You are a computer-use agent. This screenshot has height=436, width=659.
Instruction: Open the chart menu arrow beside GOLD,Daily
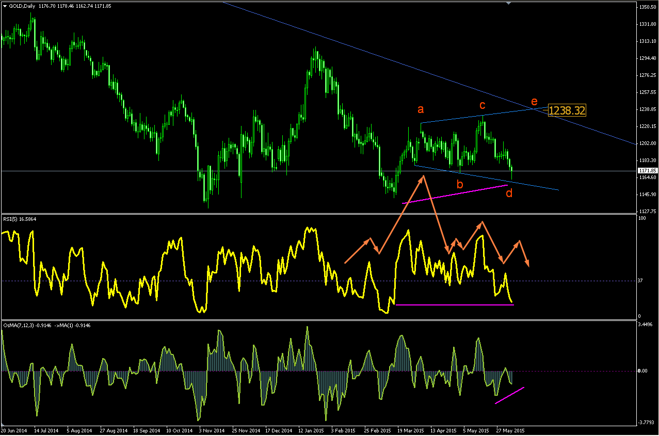coord(5,5)
